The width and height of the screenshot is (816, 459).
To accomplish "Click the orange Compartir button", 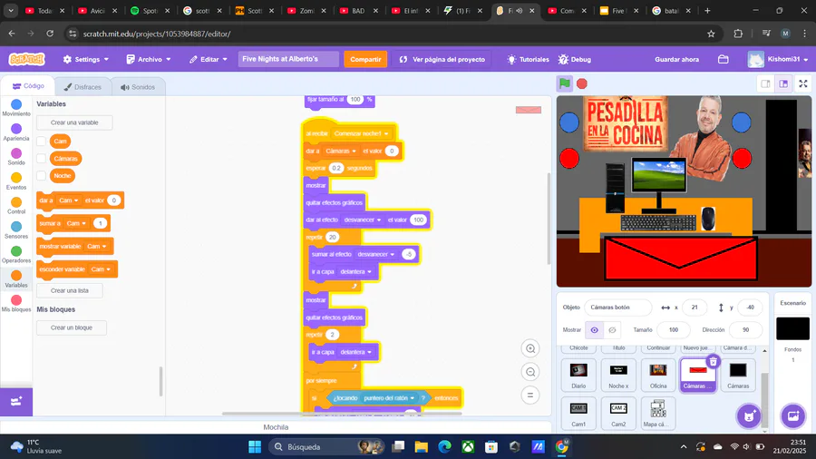I will click(365, 59).
